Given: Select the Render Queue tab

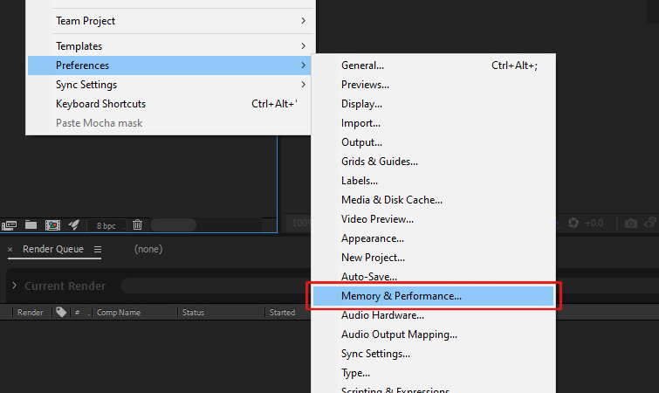Looking at the screenshot, I should coord(53,249).
